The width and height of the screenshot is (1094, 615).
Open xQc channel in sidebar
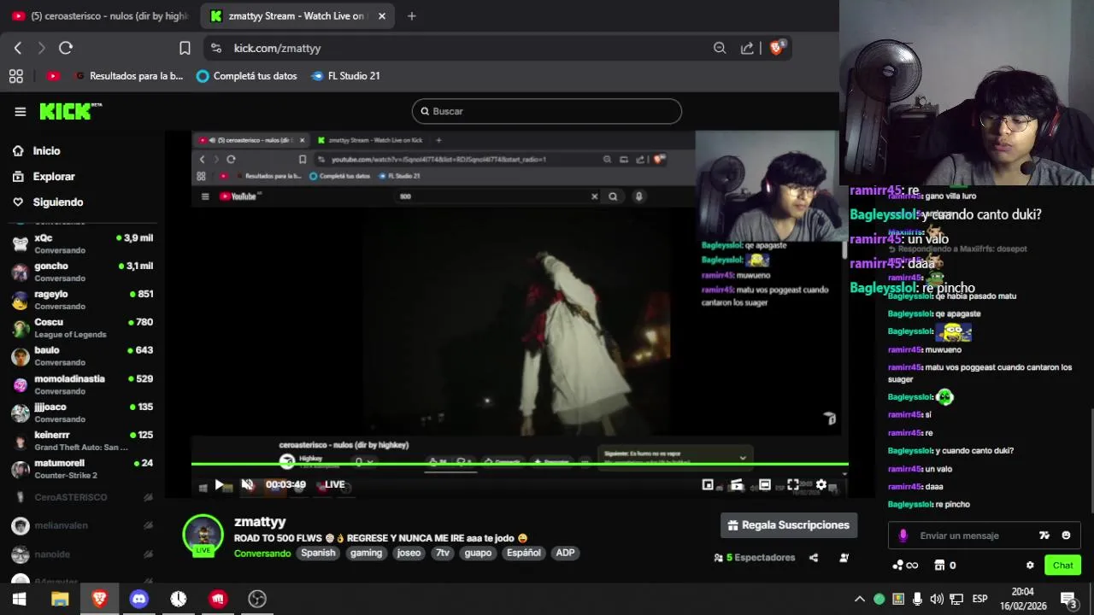coord(82,243)
